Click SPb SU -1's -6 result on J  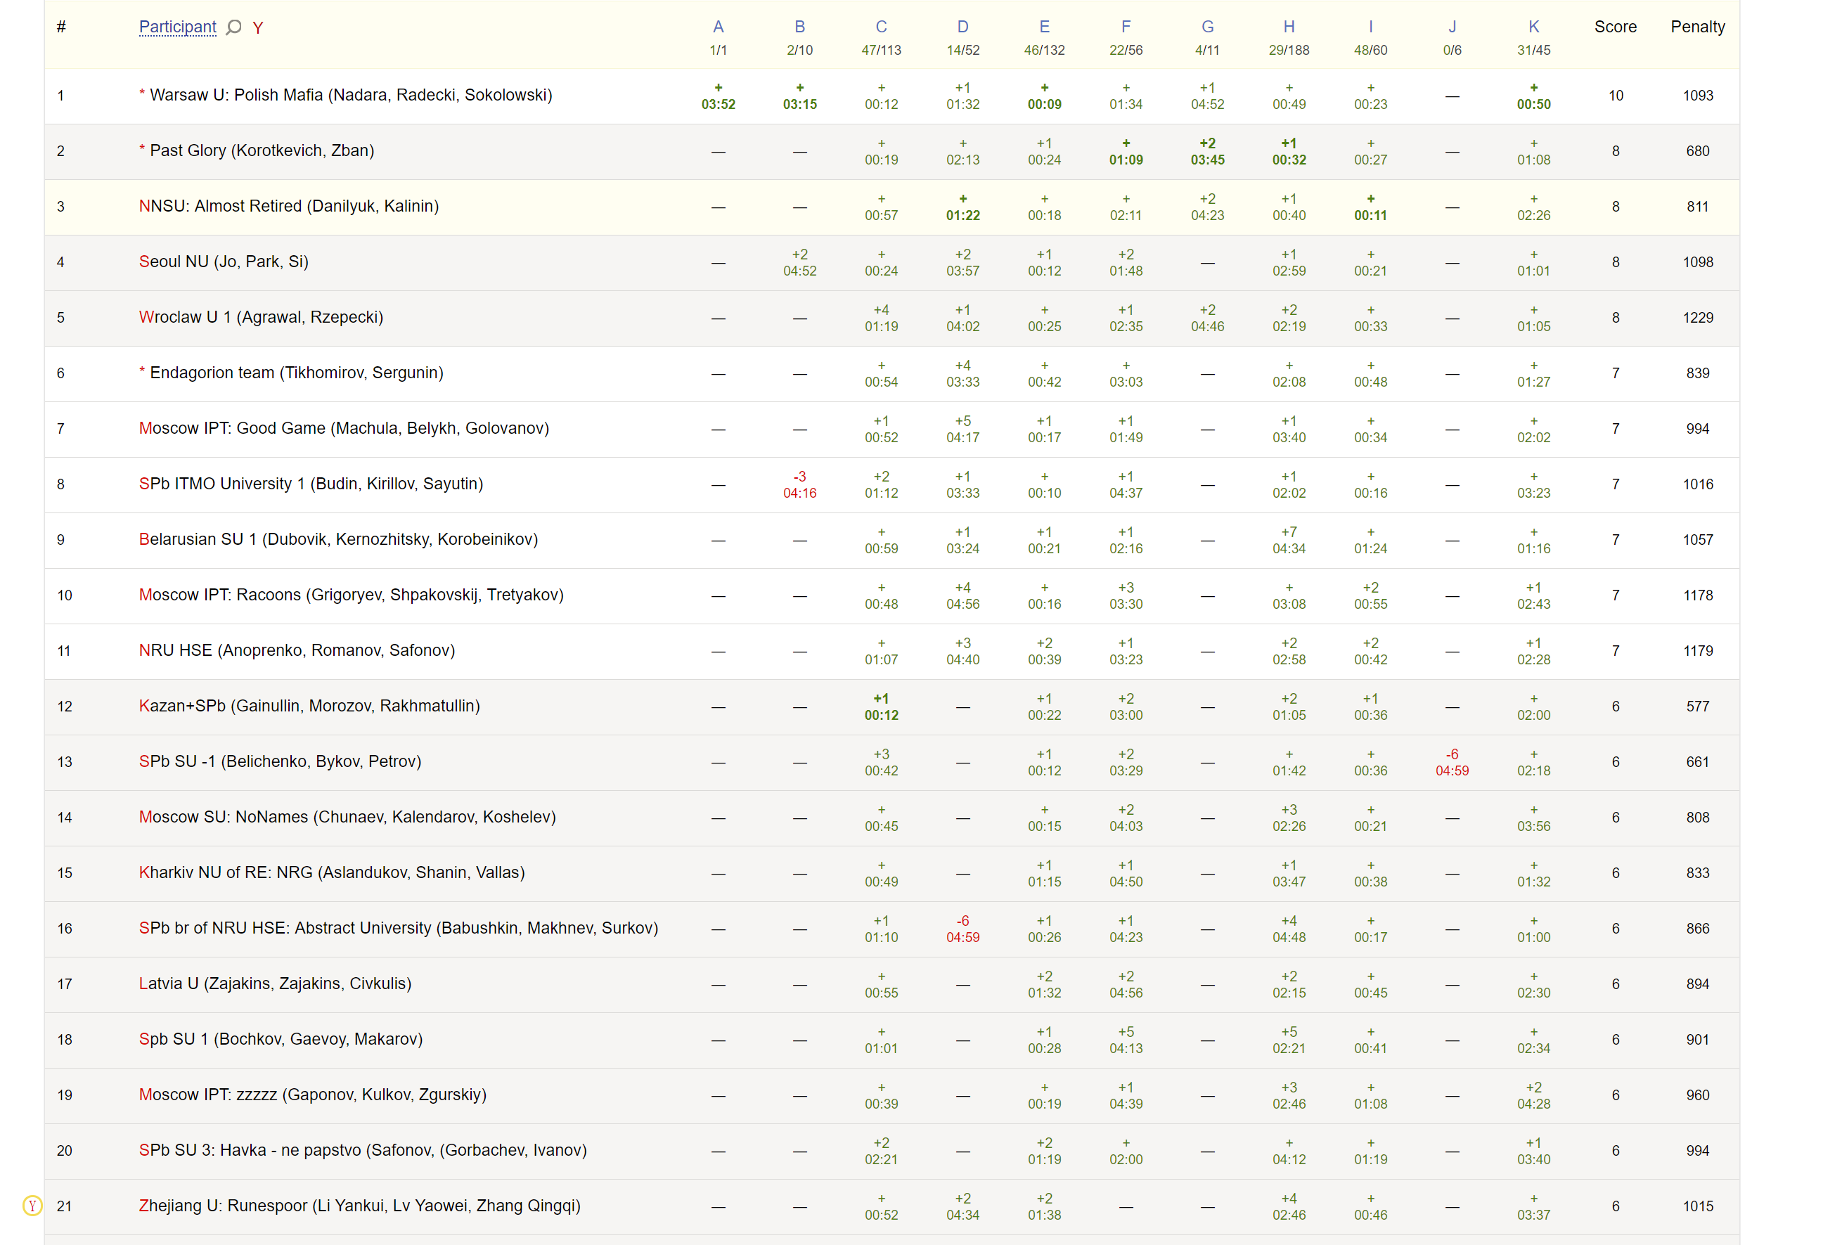click(x=1452, y=761)
